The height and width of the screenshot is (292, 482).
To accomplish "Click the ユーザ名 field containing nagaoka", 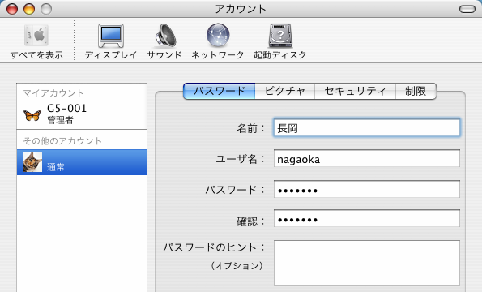I will (367, 158).
